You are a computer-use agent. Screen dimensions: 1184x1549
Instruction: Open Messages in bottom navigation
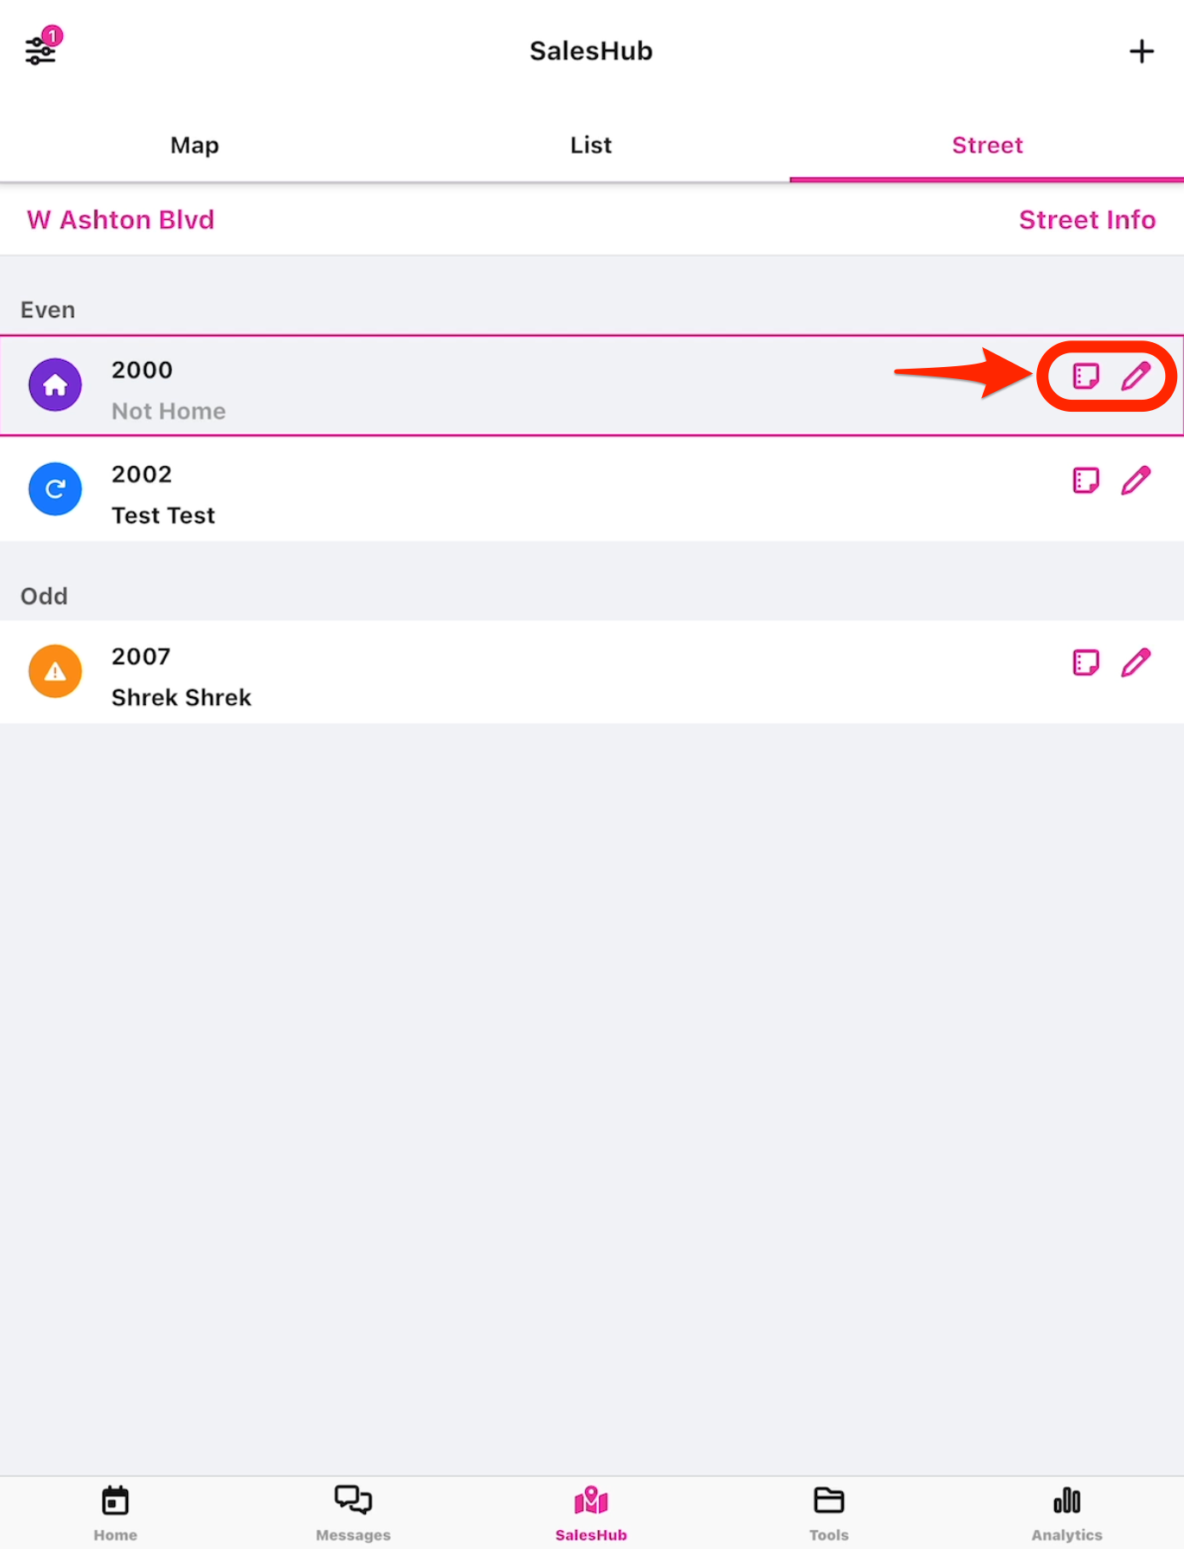(x=353, y=1513)
